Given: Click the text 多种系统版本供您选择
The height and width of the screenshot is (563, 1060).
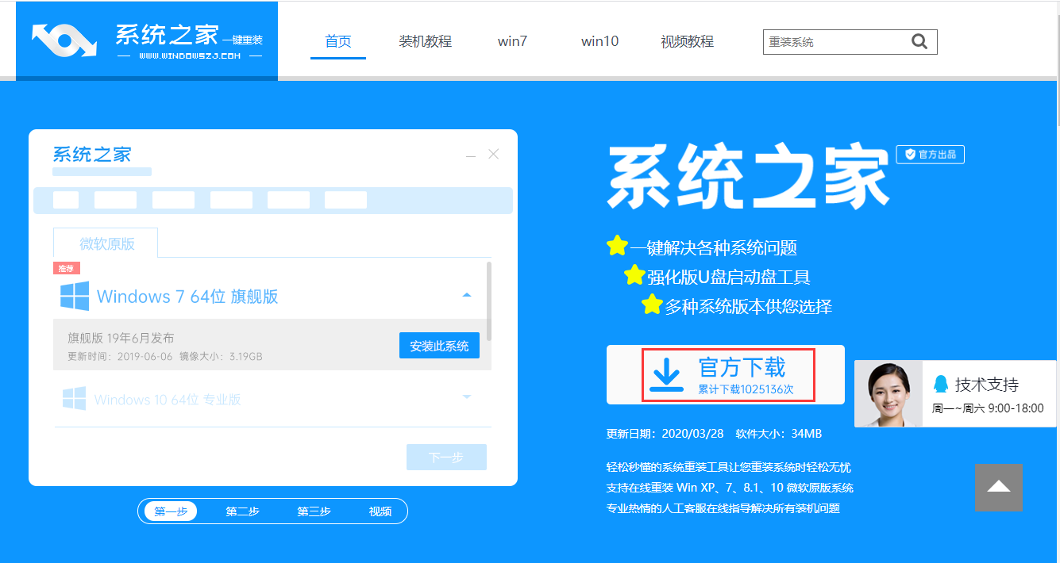Looking at the screenshot, I should pos(749,306).
